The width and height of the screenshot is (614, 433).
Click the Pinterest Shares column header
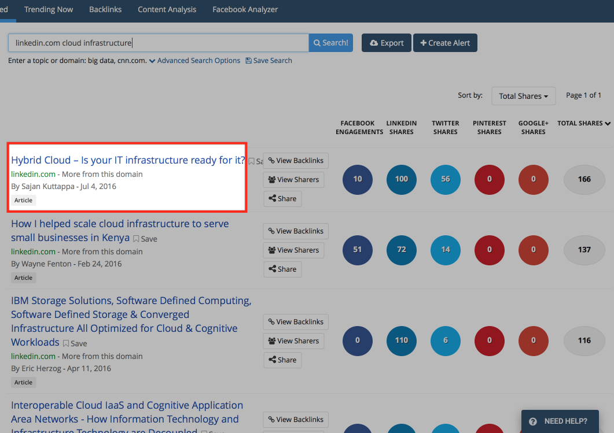coord(490,128)
